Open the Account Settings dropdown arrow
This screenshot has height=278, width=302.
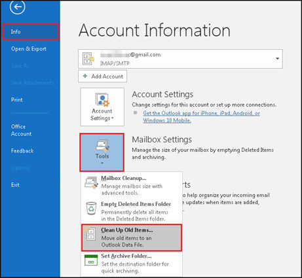[113, 118]
